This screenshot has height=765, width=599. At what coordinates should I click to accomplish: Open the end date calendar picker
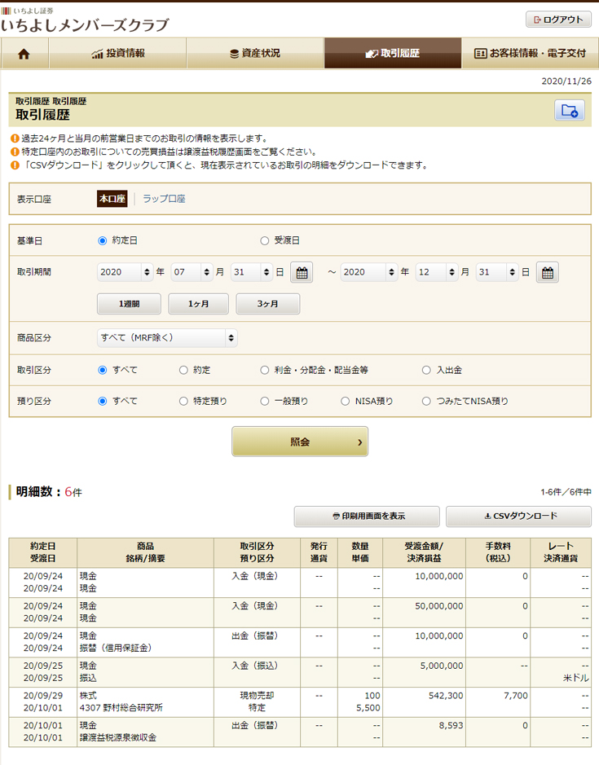(x=548, y=273)
